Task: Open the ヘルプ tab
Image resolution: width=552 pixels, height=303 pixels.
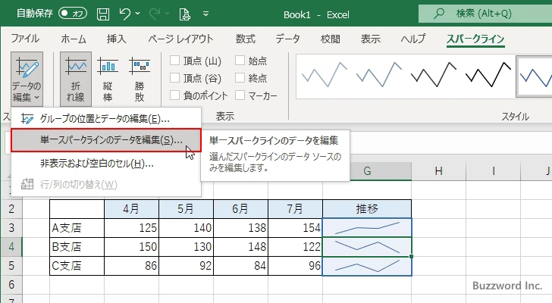Action: click(413, 39)
